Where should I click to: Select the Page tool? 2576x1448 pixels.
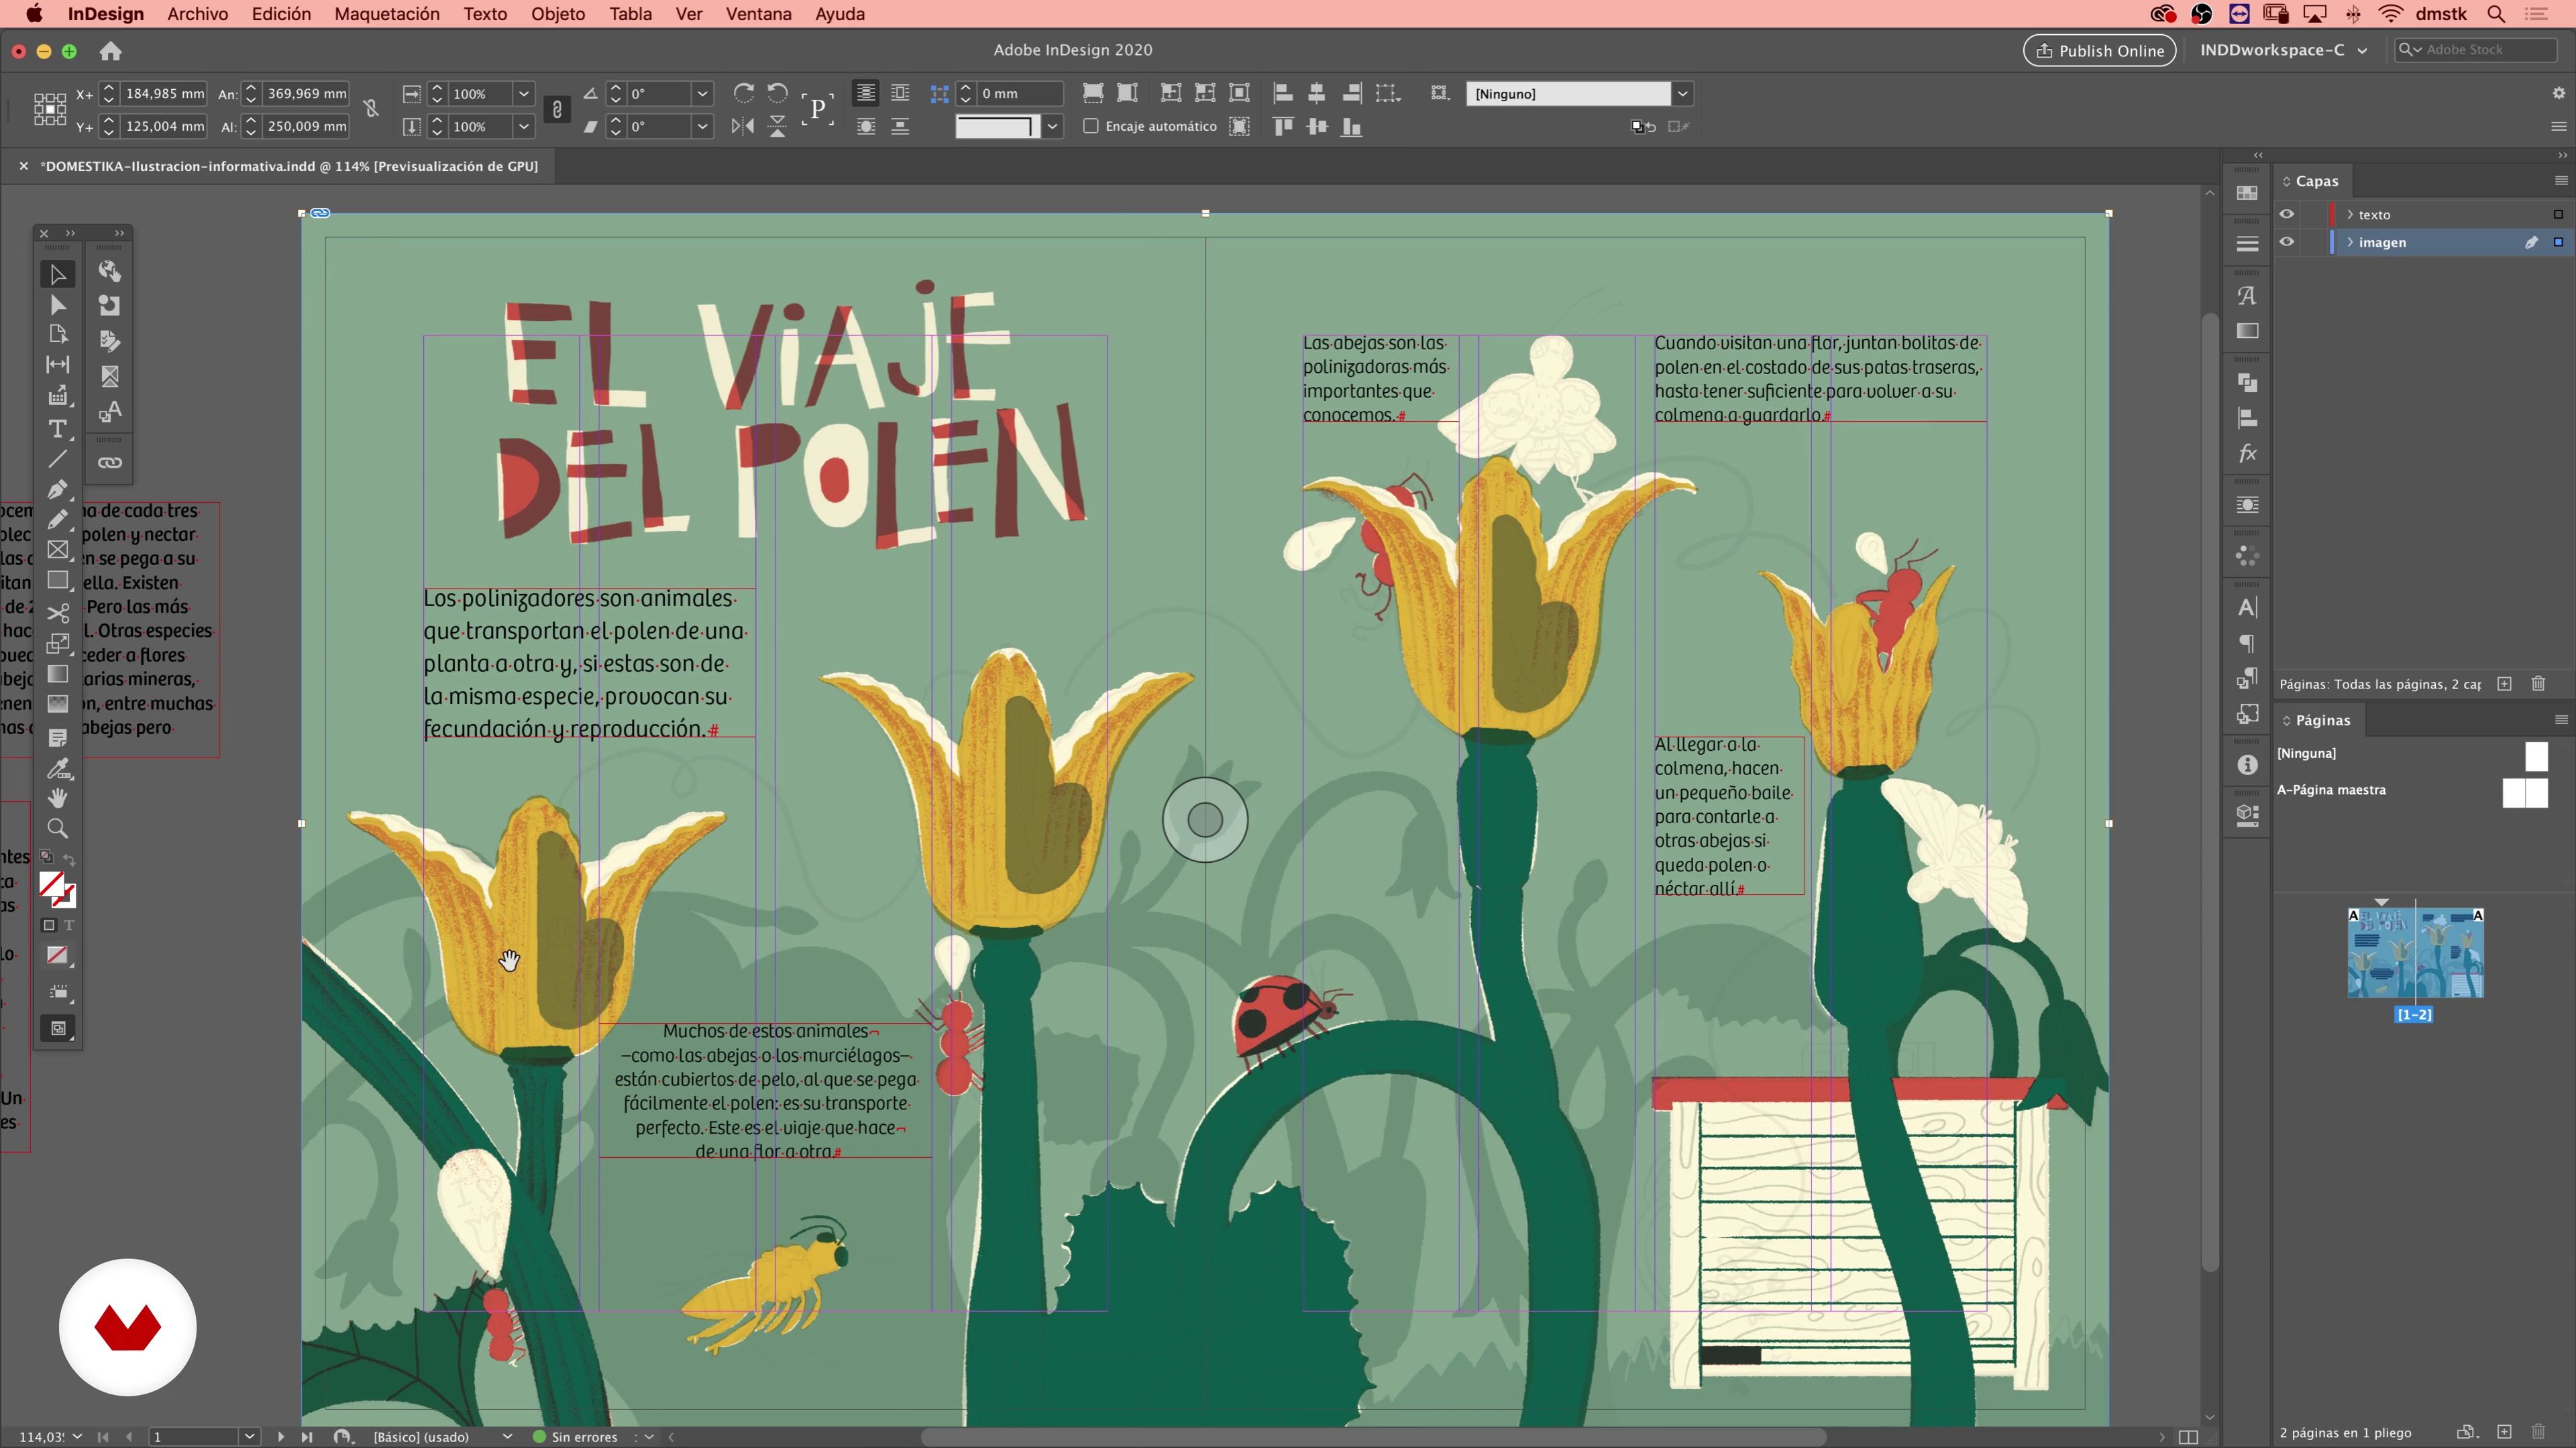point(57,335)
